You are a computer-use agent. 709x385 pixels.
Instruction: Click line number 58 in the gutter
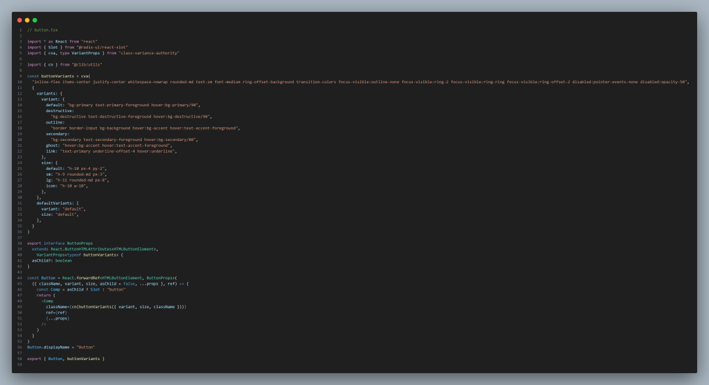coord(20,359)
